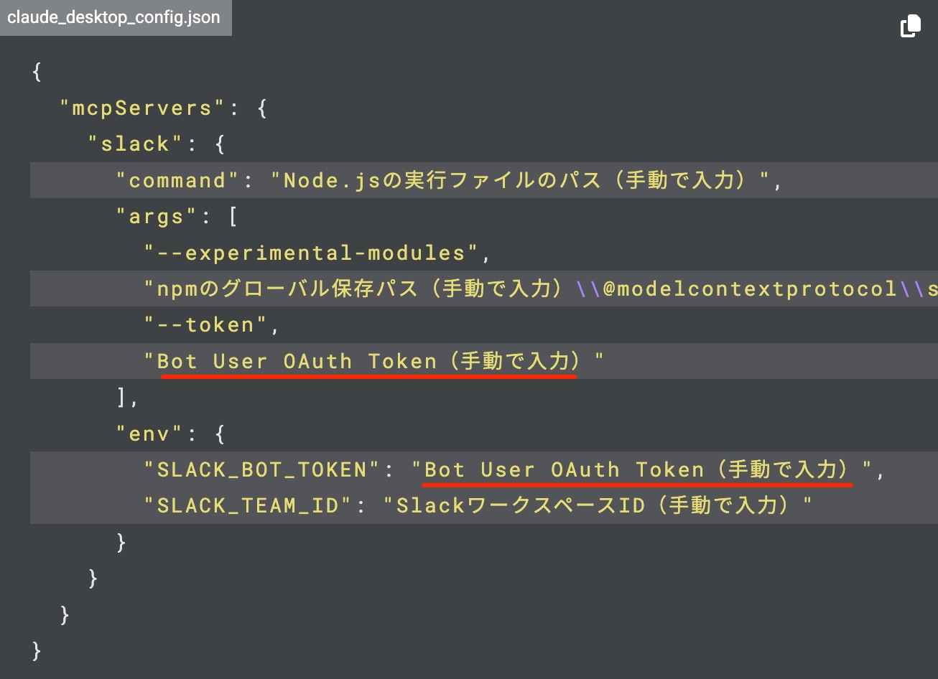Click the Slack workspace ID placeholder value
The image size is (938, 679).
pyautogui.click(x=598, y=506)
